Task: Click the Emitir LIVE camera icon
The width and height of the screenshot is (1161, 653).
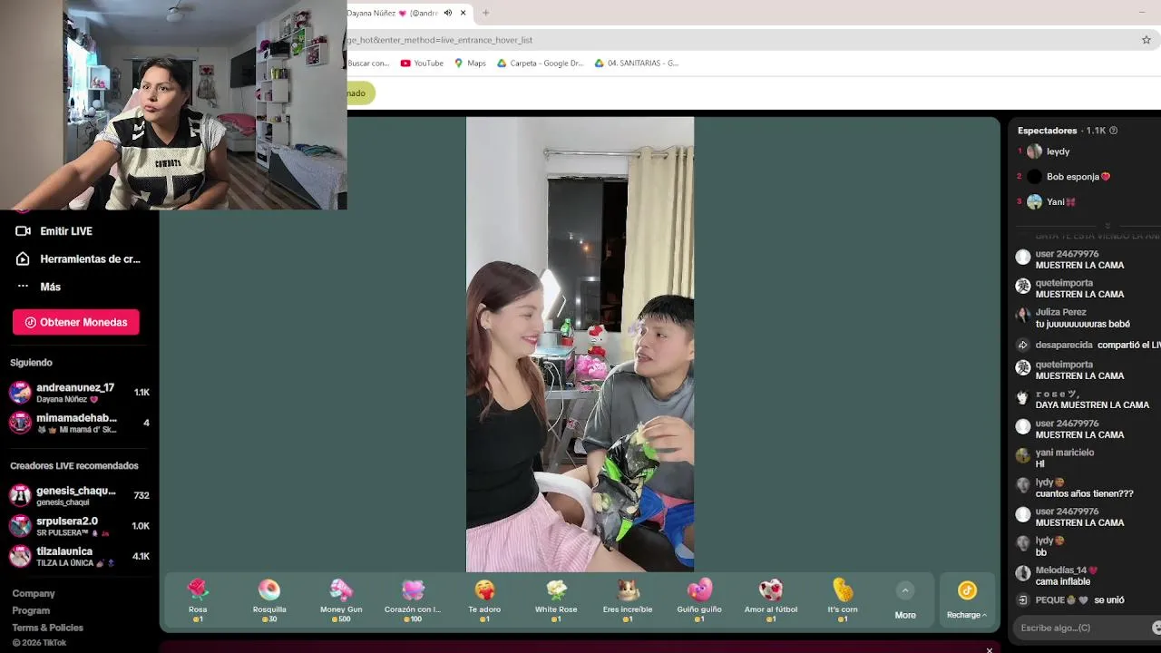Action: click(24, 231)
